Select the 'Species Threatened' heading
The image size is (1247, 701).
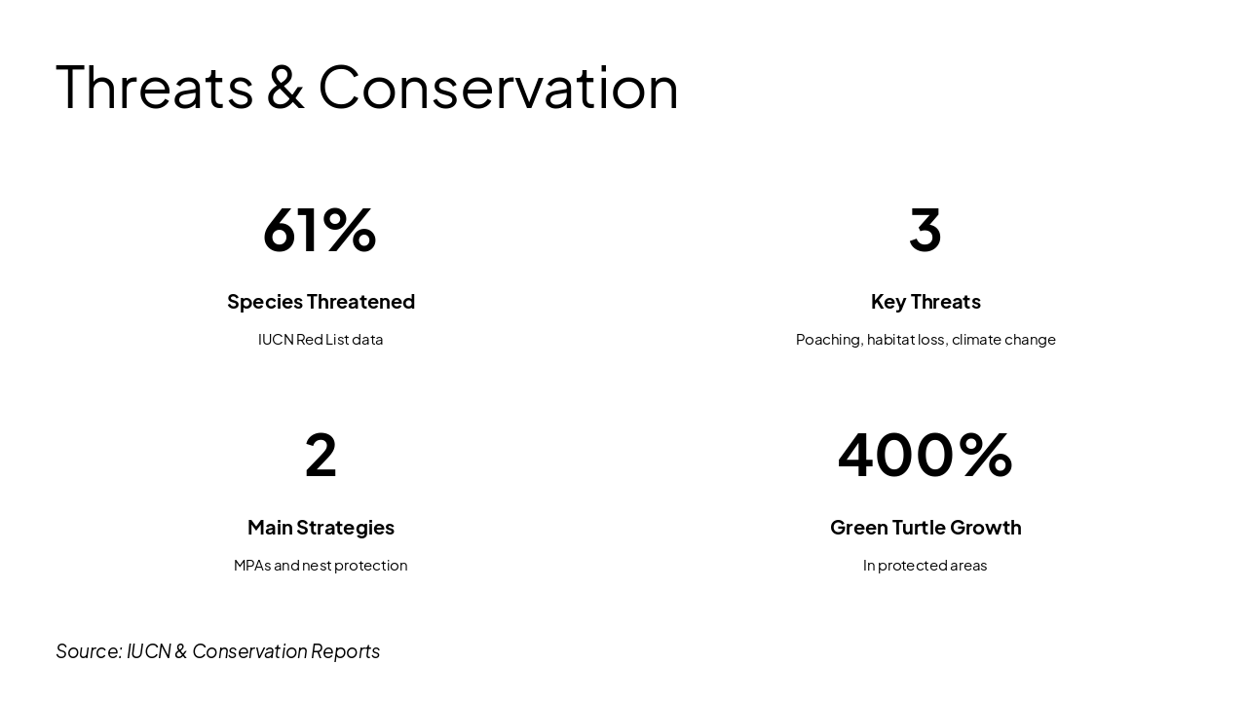tap(321, 302)
